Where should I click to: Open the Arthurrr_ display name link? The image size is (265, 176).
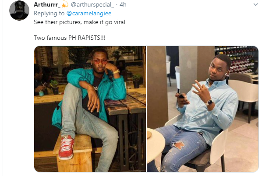pyautogui.click(x=47, y=5)
